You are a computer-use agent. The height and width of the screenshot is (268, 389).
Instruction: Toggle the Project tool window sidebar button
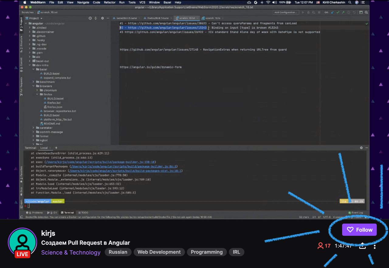[x=21, y=25]
